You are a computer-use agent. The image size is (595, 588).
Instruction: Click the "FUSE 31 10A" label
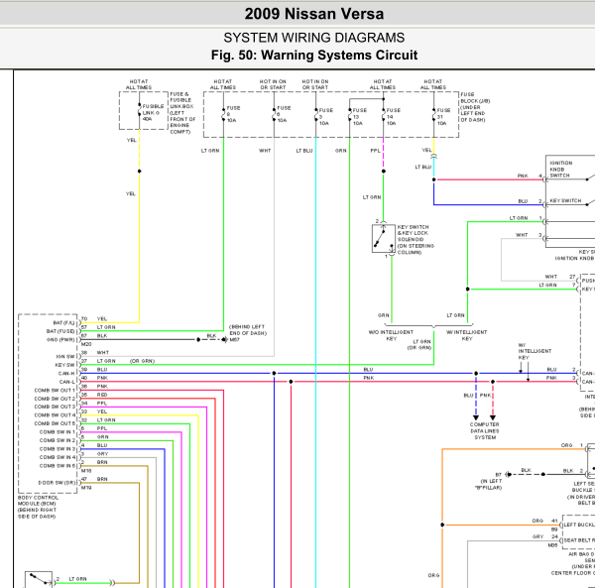(443, 116)
